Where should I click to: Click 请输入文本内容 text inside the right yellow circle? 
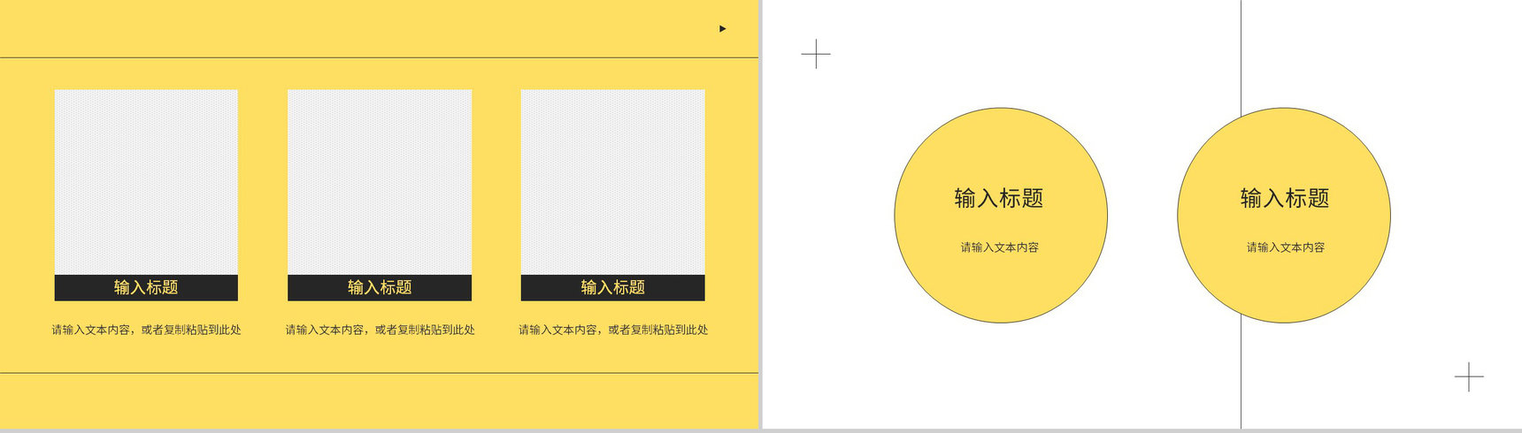coord(1286,247)
